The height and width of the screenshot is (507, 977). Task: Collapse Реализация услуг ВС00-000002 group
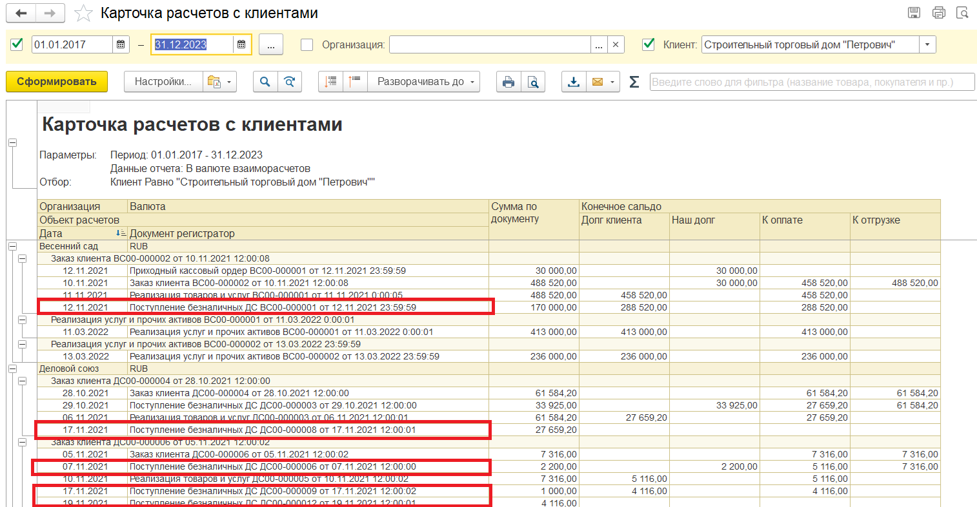pos(23,344)
